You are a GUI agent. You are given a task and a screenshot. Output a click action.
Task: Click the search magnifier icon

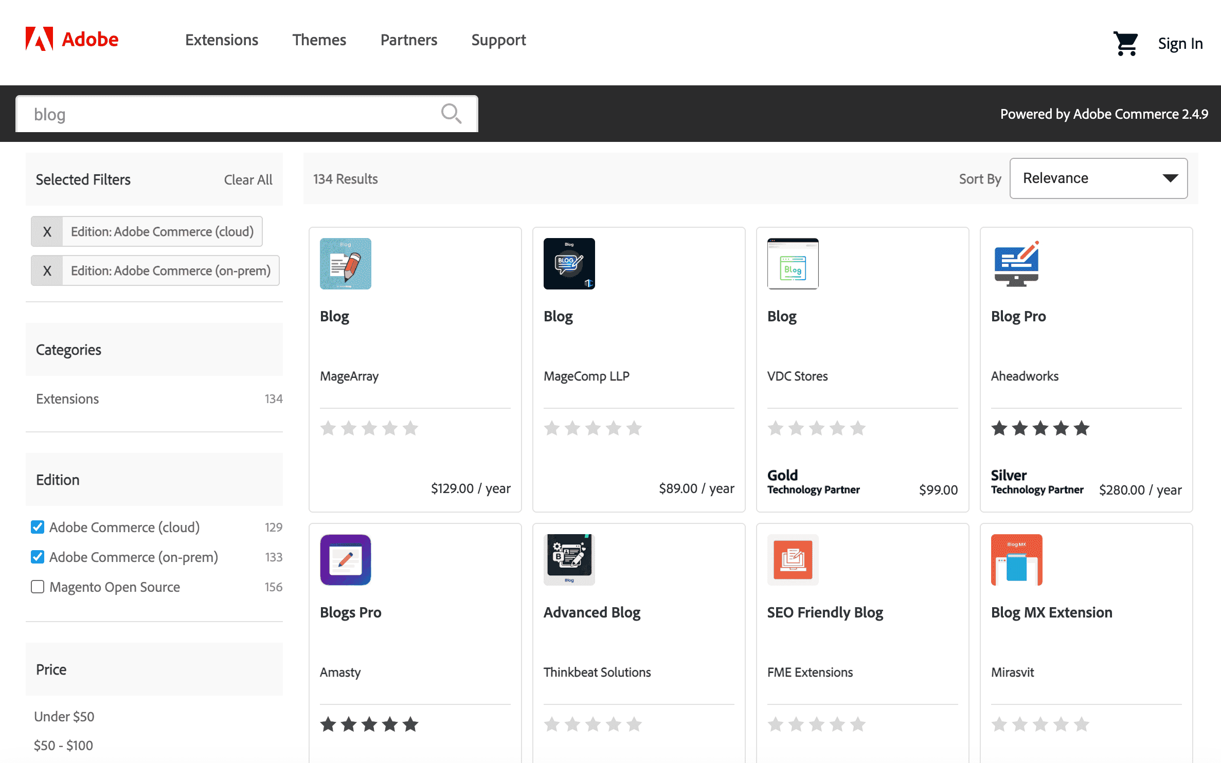pyautogui.click(x=451, y=114)
